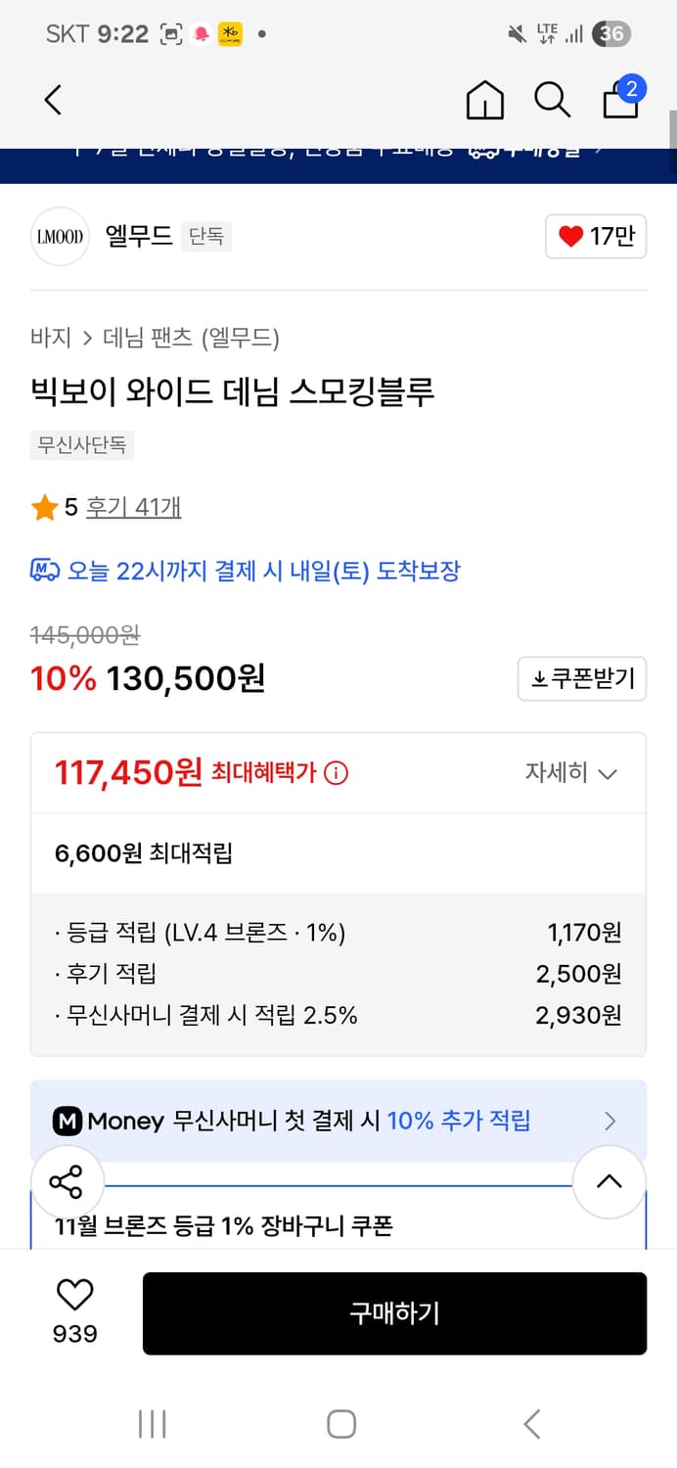Screen dimensions: 677x1468
Task: Tap the star rating icon
Action: (x=43, y=507)
